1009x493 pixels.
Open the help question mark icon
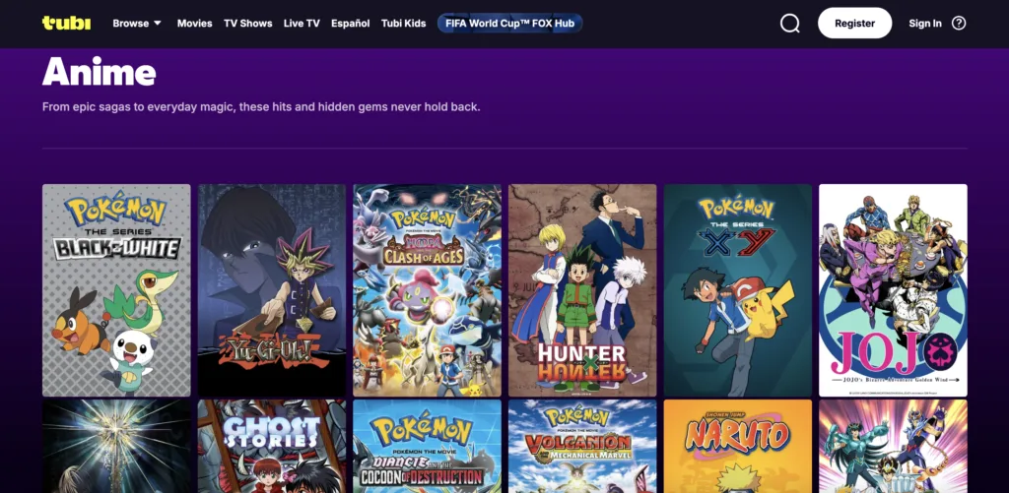pyautogui.click(x=959, y=24)
